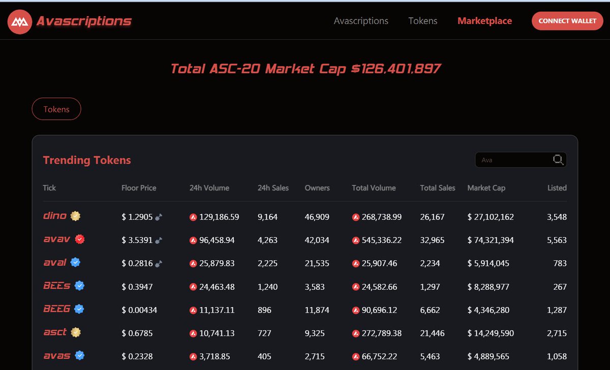Select the Tokens pill tab
Image resolution: width=610 pixels, height=370 pixels.
[56, 109]
